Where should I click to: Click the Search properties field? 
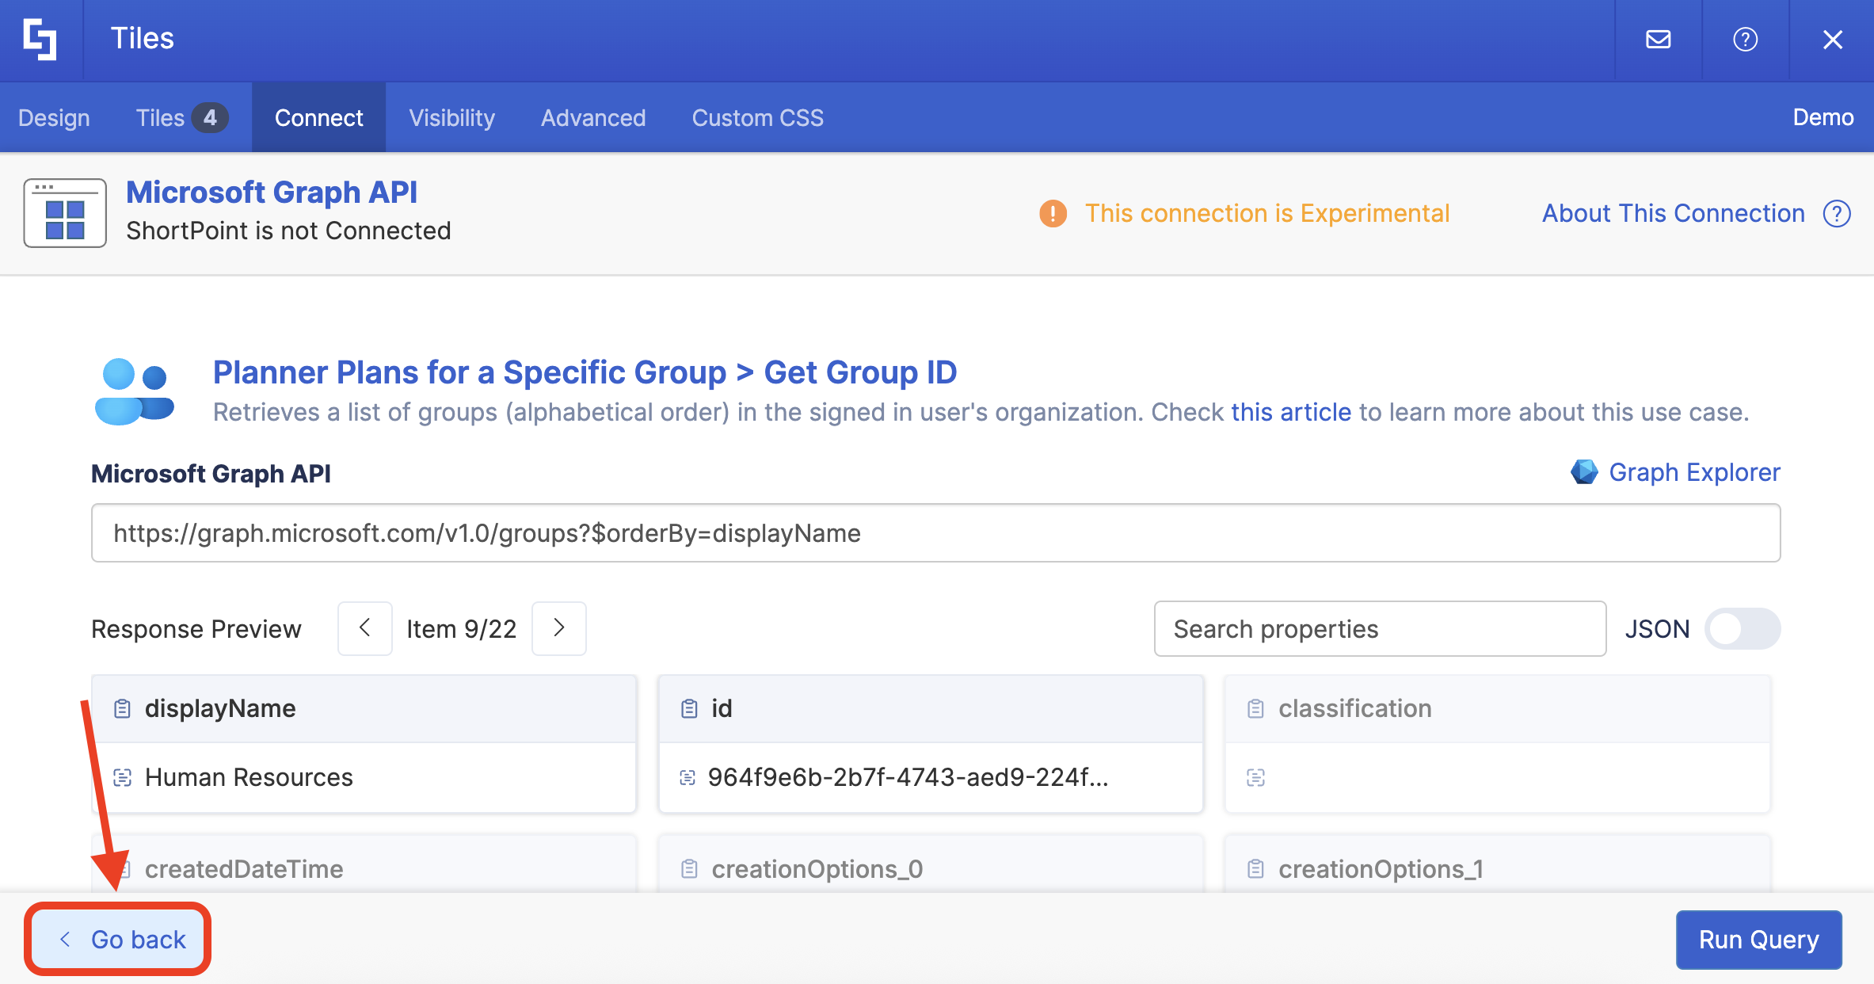pos(1379,629)
